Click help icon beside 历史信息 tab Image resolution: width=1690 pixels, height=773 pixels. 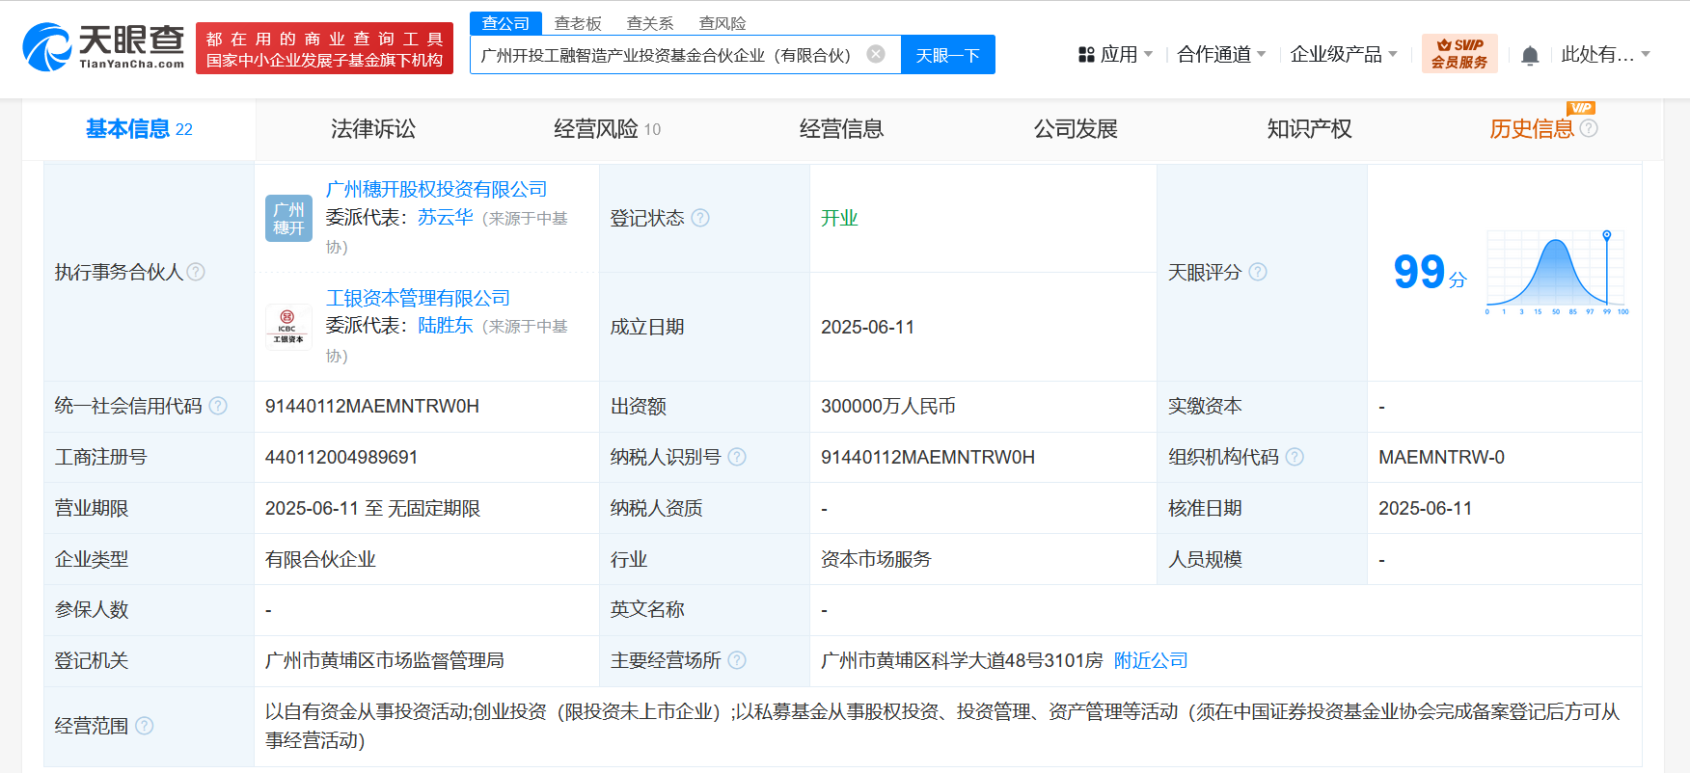(1589, 128)
